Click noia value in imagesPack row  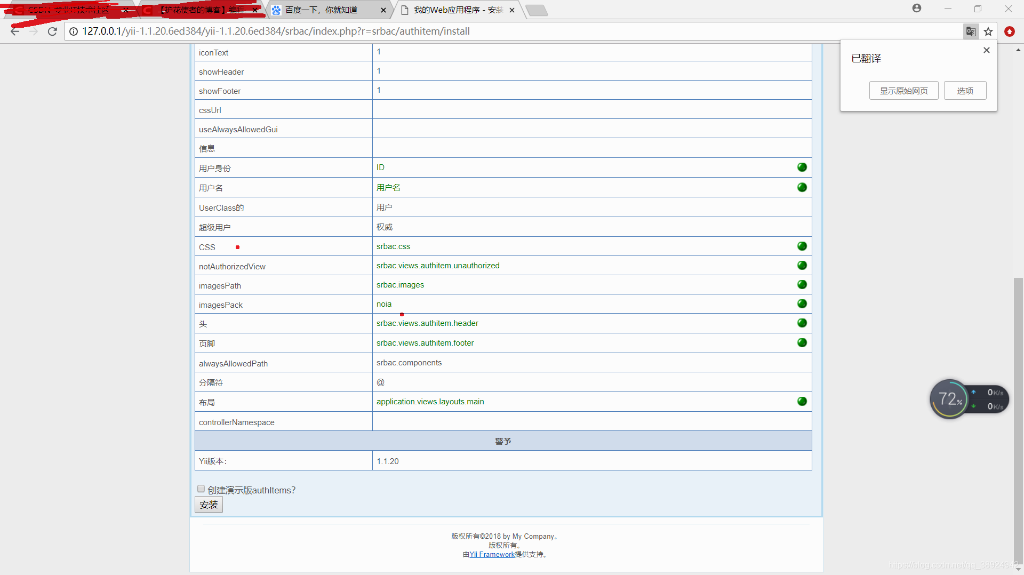pos(384,304)
